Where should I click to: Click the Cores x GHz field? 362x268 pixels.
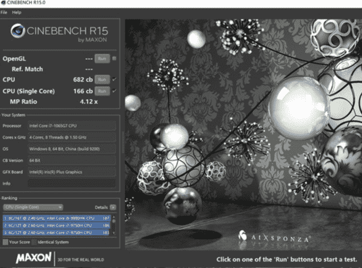pyautogui.click(x=72, y=137)
